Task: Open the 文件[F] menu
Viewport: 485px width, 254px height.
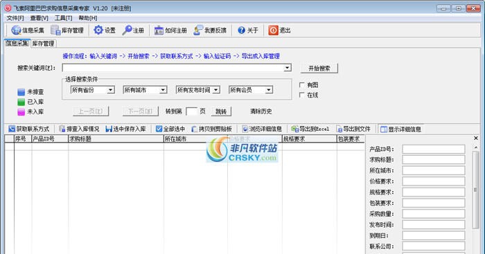Action: pyautogui.click(x=15, y=18)
